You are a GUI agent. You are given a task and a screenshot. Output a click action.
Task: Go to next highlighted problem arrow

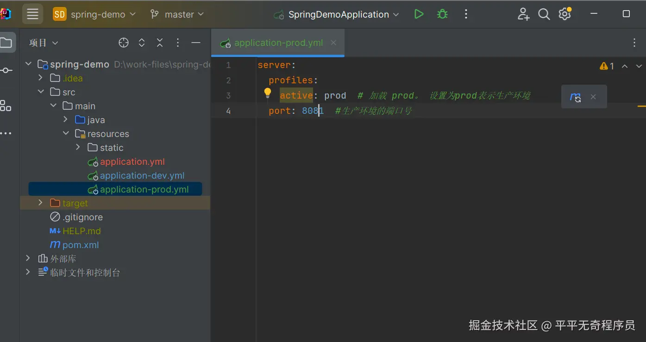[639, 66]
